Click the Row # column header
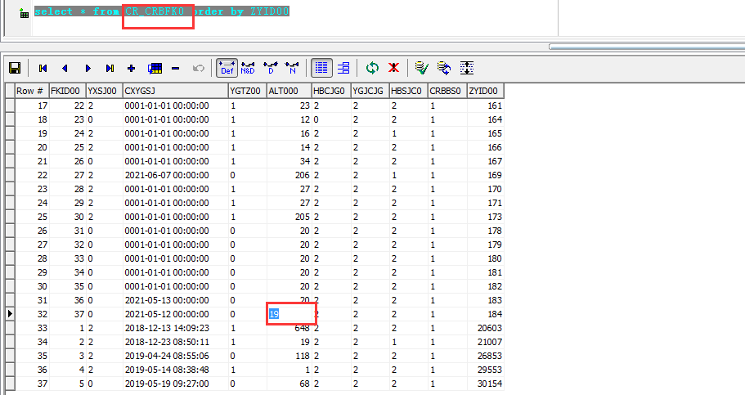The height and width of the screenshot is (395, 745). click(32, 91)
